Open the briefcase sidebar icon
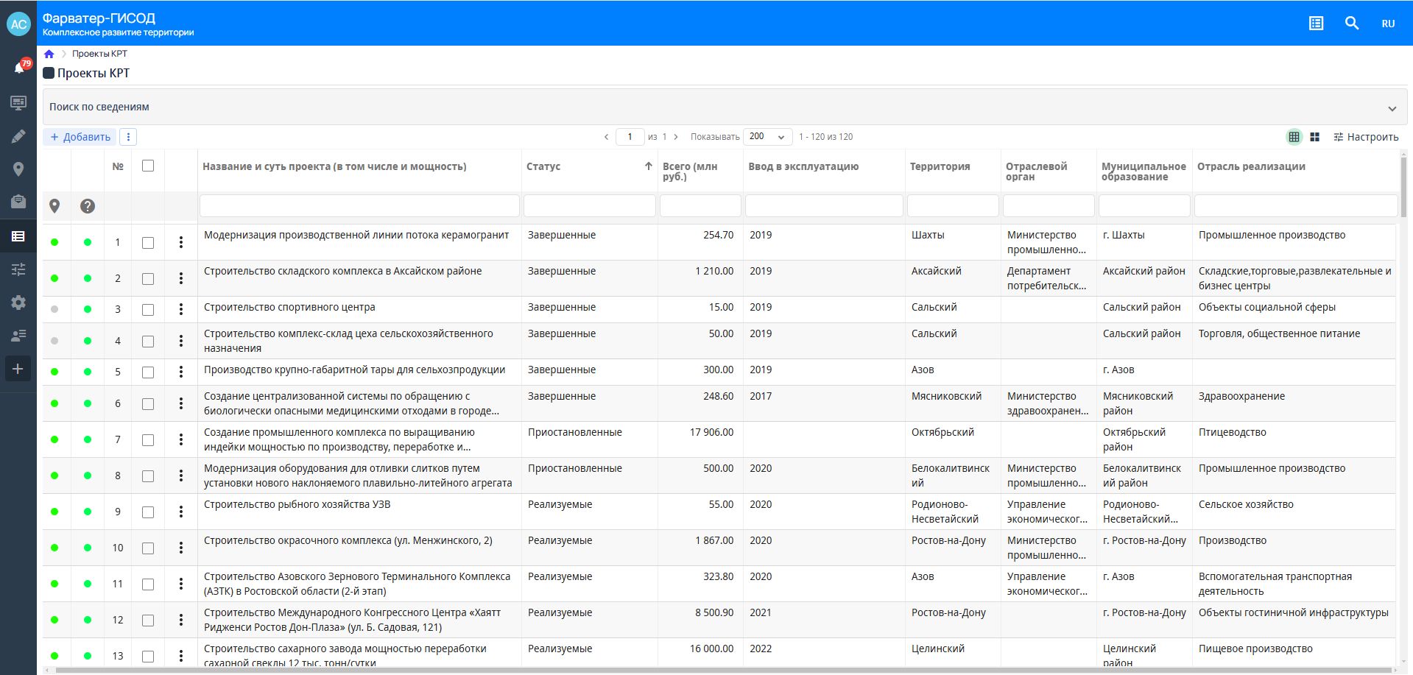This screenshot has width=1413, height=675. (x=18, y=201)
